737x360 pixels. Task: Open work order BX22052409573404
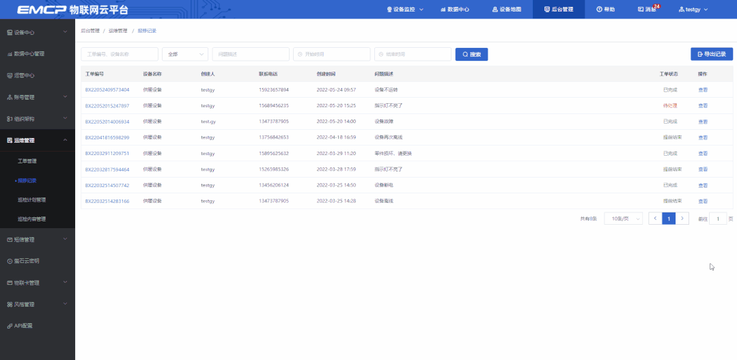coord(107,89)
